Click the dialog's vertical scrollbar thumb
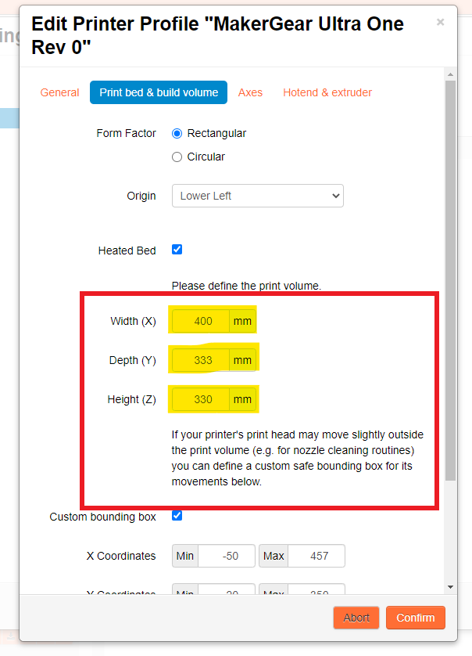Screen dimensions: 472x656 450,282
